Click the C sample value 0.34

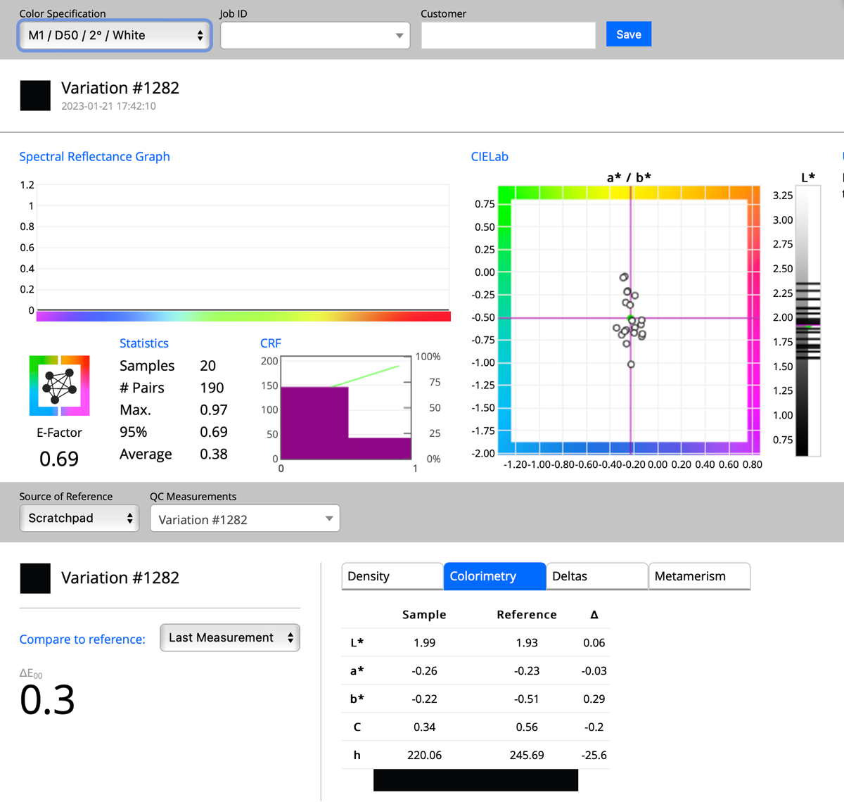tap(425, 727)
